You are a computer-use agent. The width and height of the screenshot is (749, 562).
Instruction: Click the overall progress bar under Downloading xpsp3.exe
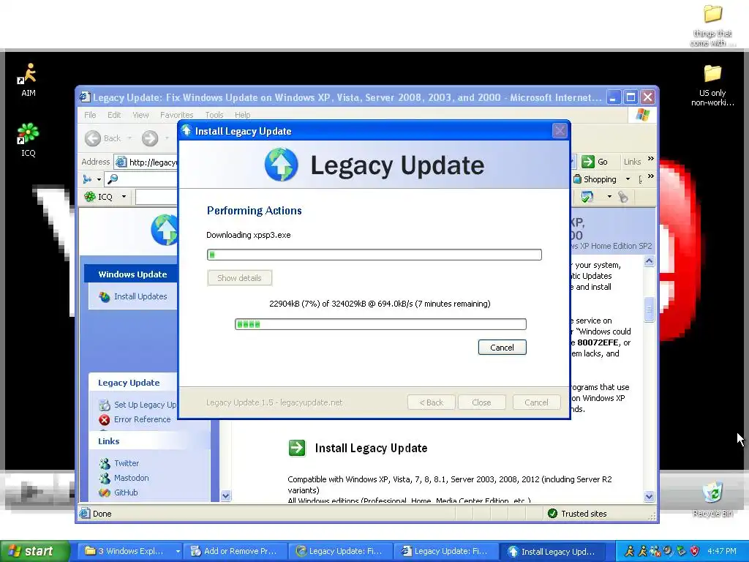point(374,255)
